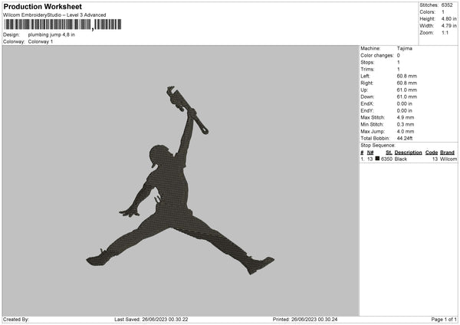Screen dimensions: 460x325
Task: Click the Machine value 'Tajima'
Action: 404,48
